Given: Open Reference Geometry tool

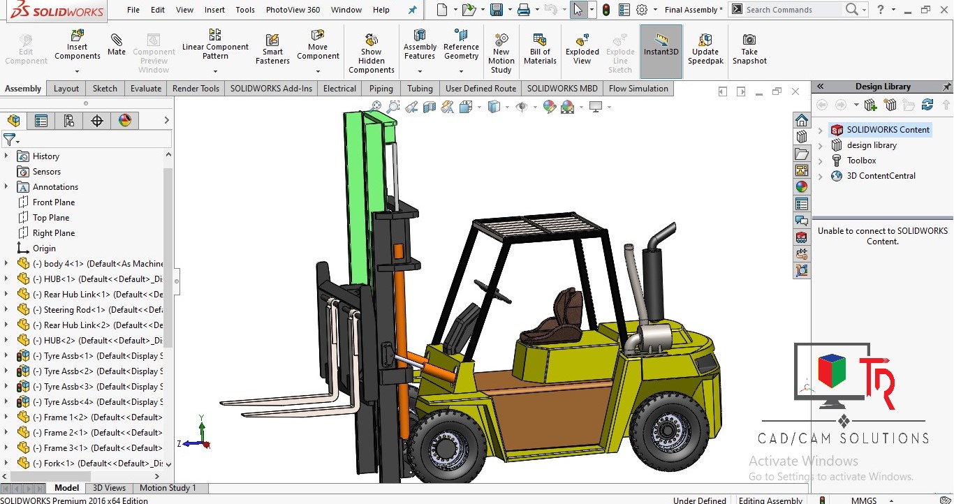Looking at the screenshot, I should (x=461, y=45).
